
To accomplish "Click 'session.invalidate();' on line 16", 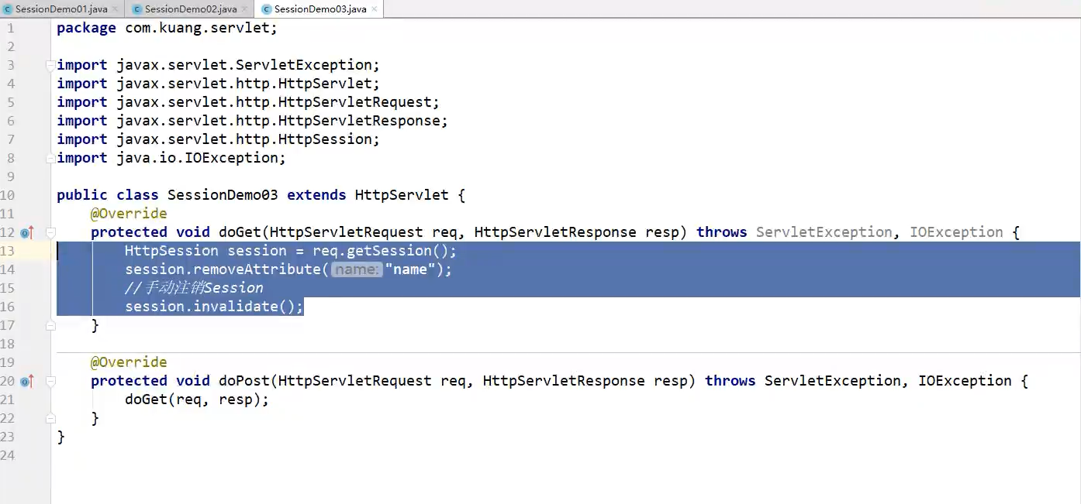I will [215, 307].
